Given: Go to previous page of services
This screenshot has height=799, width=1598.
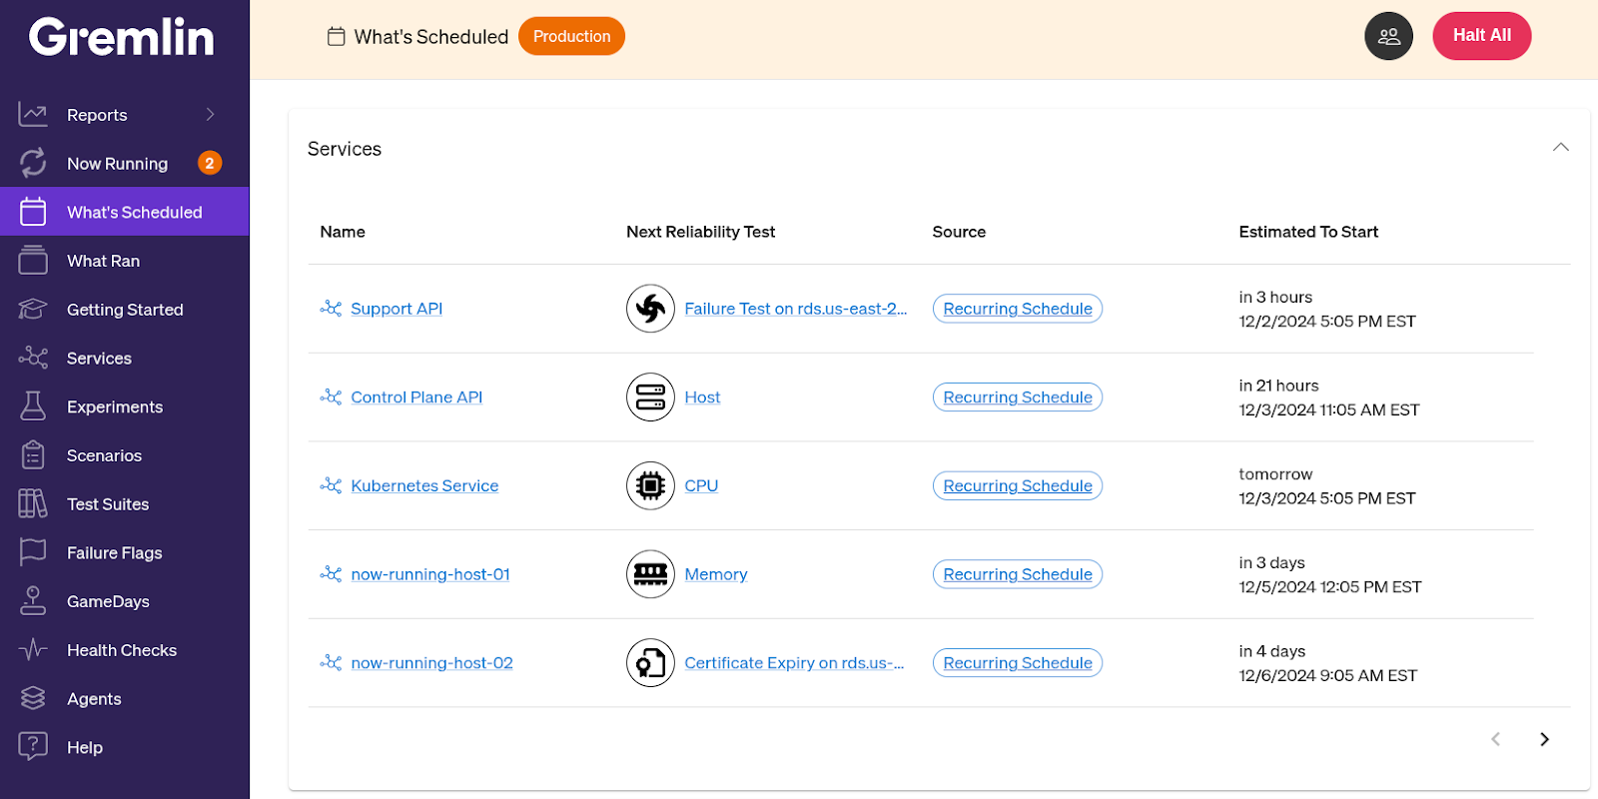Looking at the screenshot, I should click(1495, 739).
